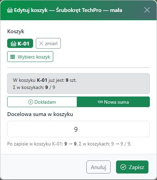
Task: Click the gray info box about K-01
Action: tap(78, 83)
